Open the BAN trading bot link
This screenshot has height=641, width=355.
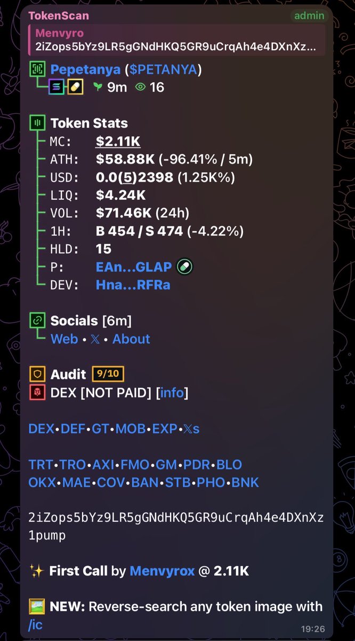[x=145, y=482]
